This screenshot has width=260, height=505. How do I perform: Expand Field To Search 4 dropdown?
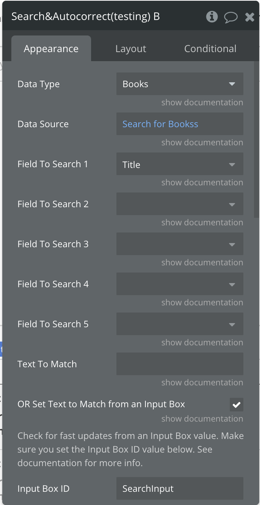tap(180, 284)
